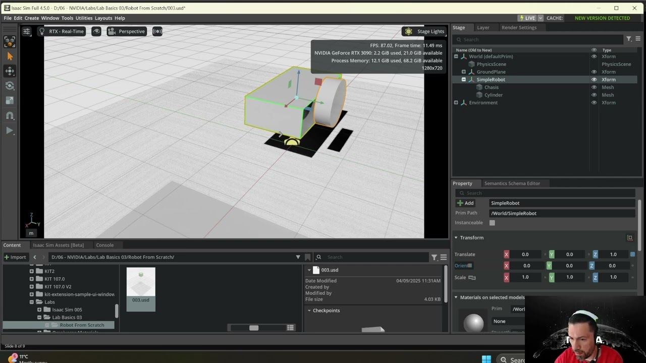Toggle visibility of SimpleRobot prim
The image size is (646, 363).
pos(594,80)
